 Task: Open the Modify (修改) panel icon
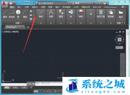(41, 14)
